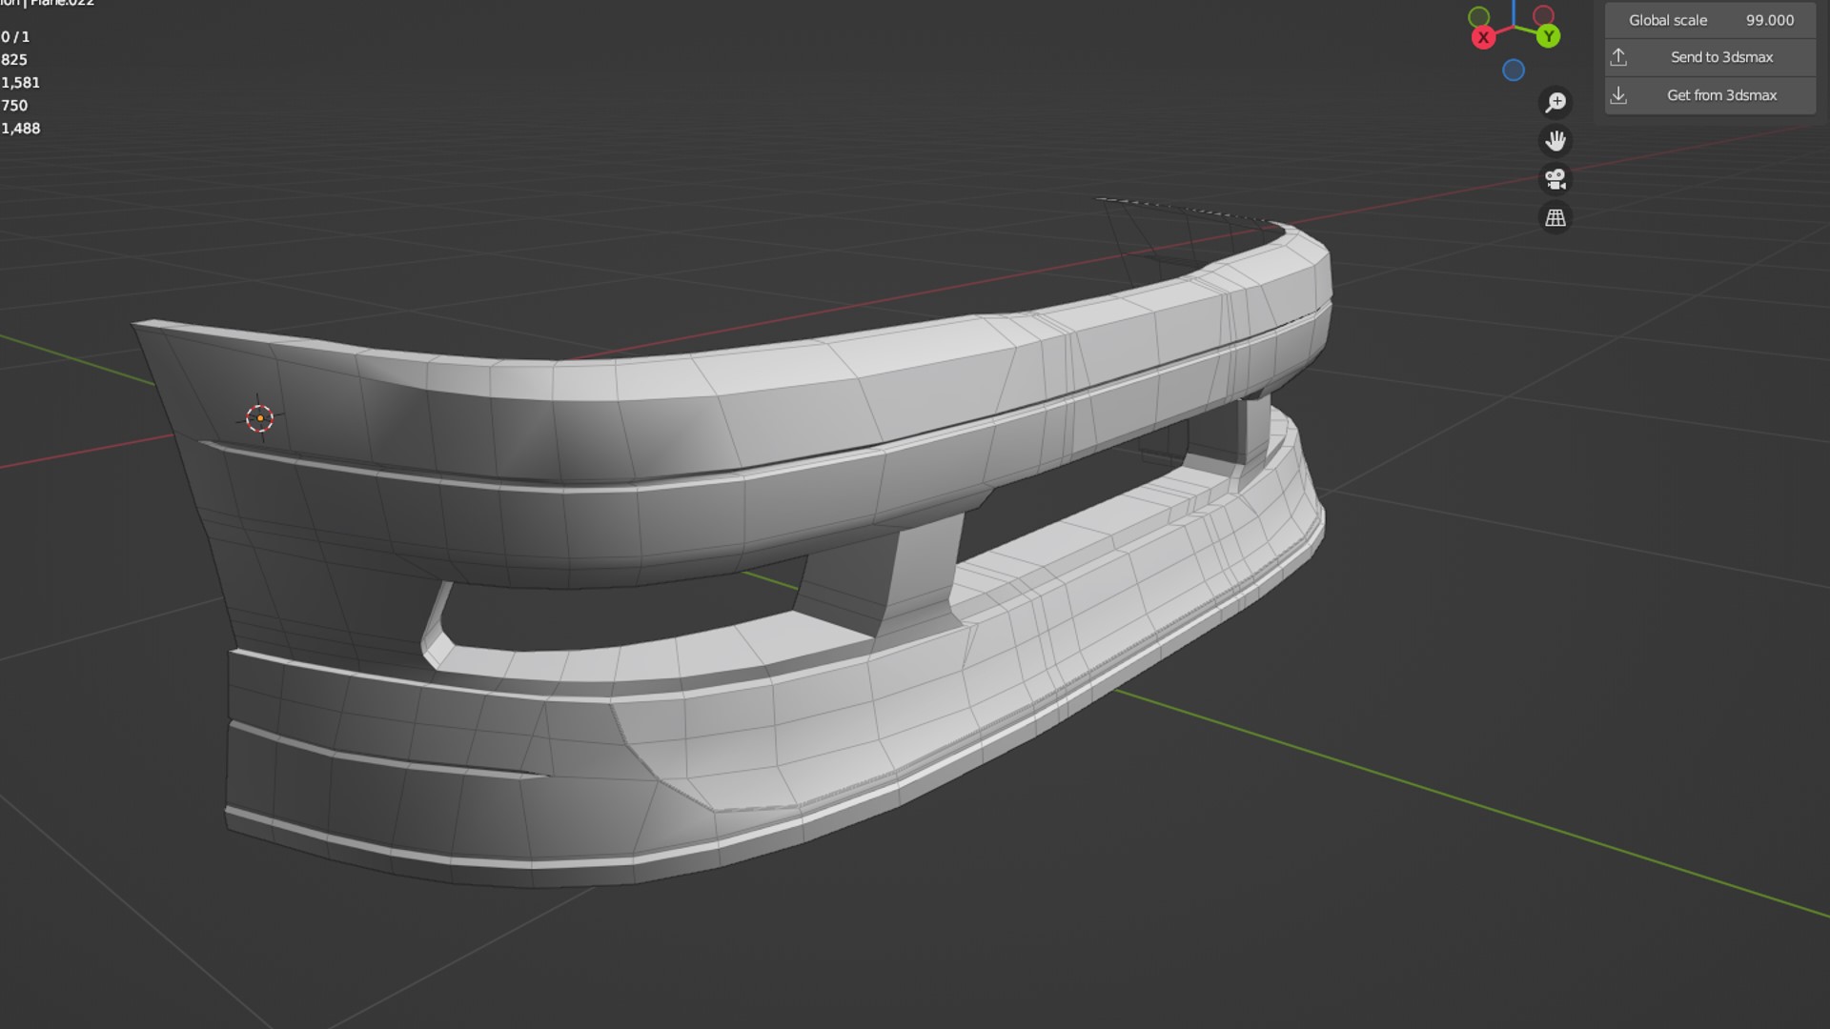Viewport: 1830px width, 1029px height.
Task: Click the zoom magnifier viewport icon
Action: coord(1555,102)
